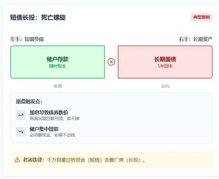Click the 典型案例 badge
219x179 pixels.
(x=201, y=17)
